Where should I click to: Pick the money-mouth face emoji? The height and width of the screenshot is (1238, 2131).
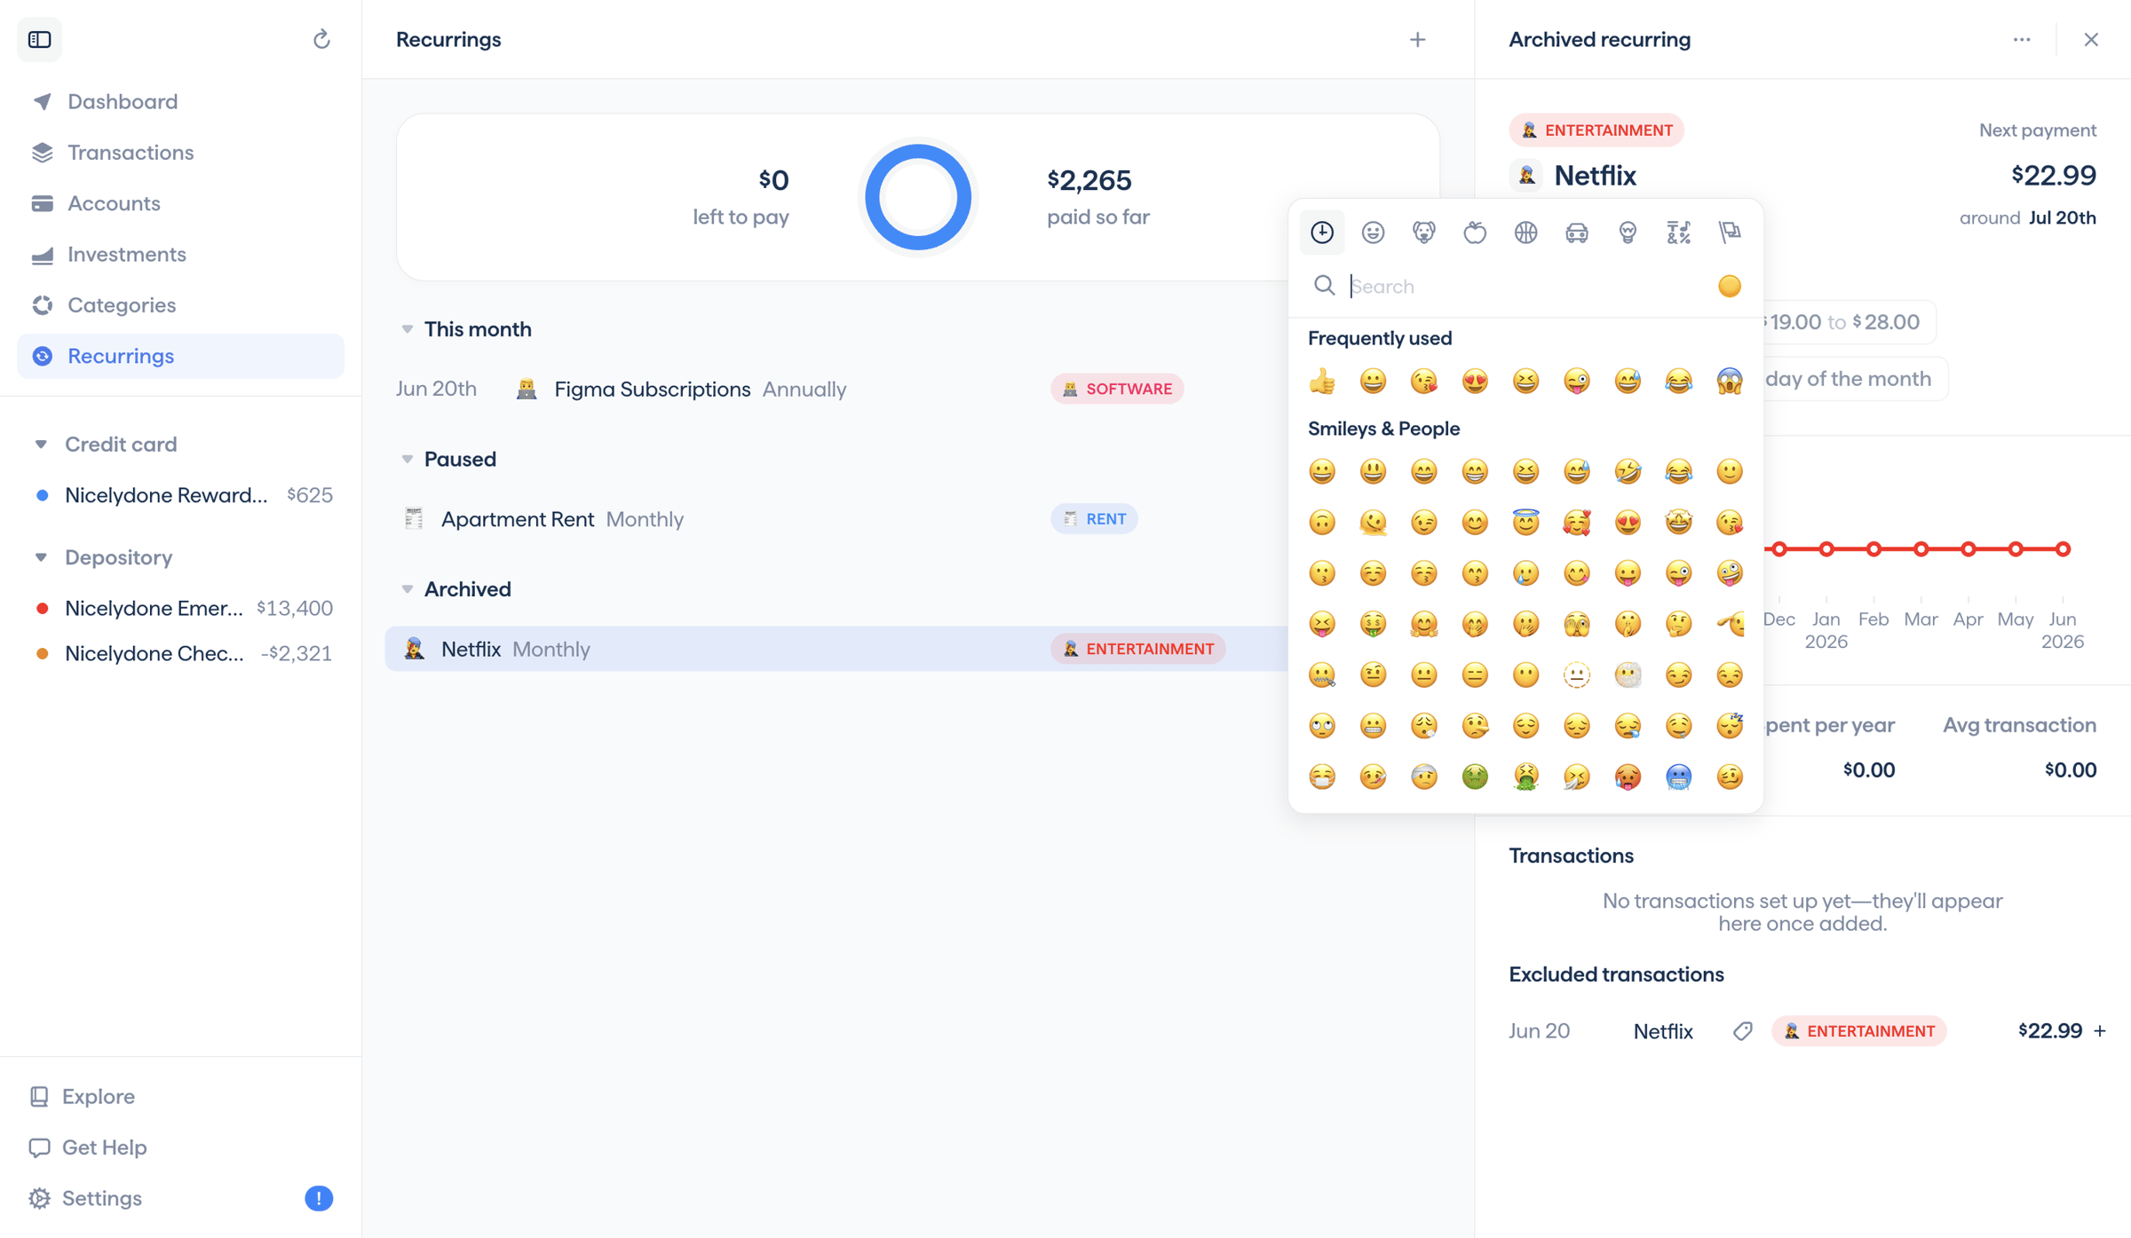click(x=1373, y=624)
